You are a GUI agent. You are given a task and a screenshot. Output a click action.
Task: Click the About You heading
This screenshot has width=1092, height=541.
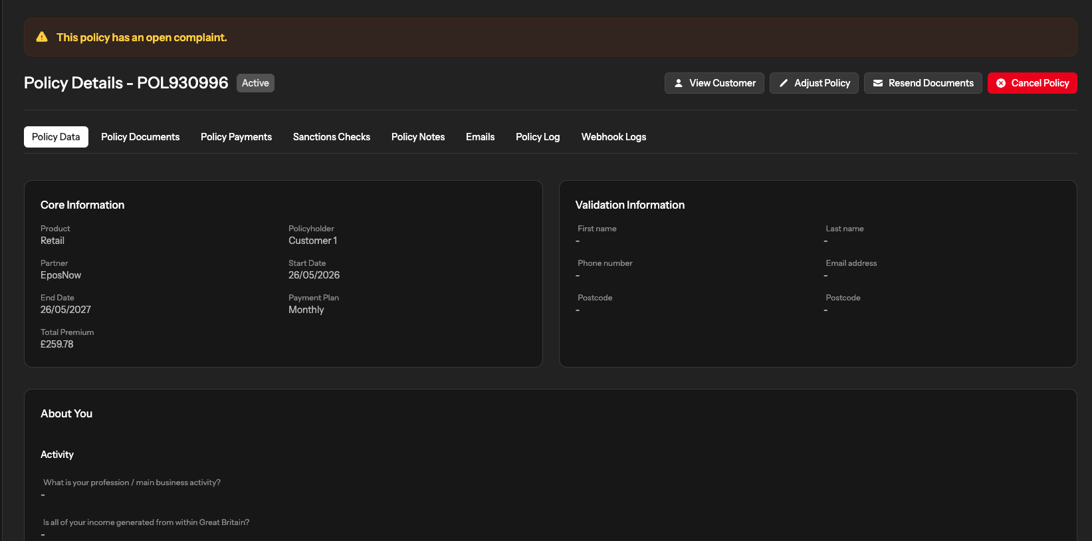click(66, 413)
